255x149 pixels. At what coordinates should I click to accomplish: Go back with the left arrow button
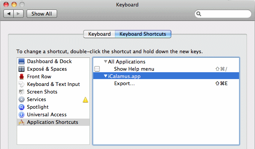pos(9,14)
